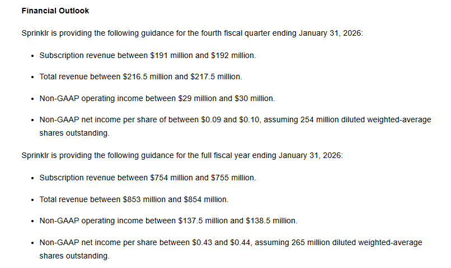This screenshot has width=451, height=268.
Task: Click operating income $137.5 million bullet
Action: [168, 221]
